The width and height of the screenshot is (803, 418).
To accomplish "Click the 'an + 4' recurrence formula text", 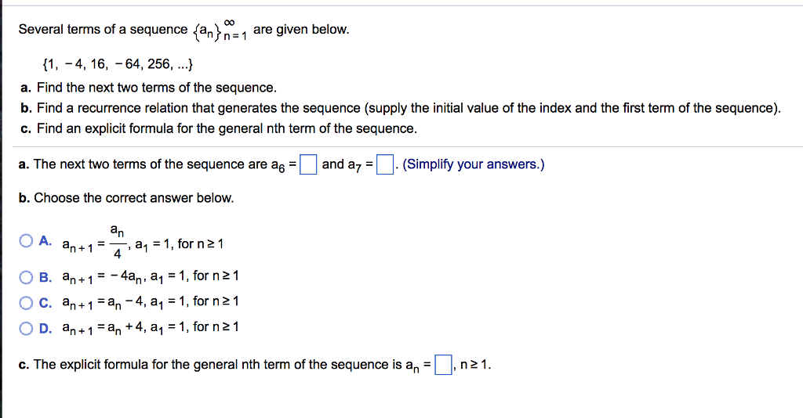I will [125, 327].
